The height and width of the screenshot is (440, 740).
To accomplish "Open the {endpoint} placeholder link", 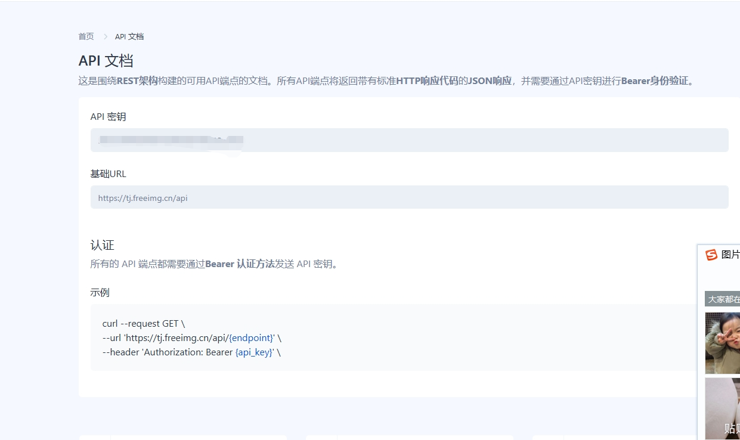I will pos(251,337).
